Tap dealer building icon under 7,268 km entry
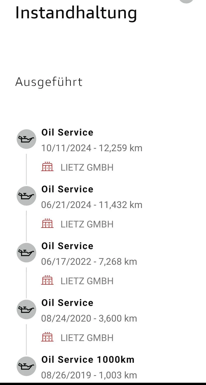Viewport: 206px width, 385px height. click(47, 280)
